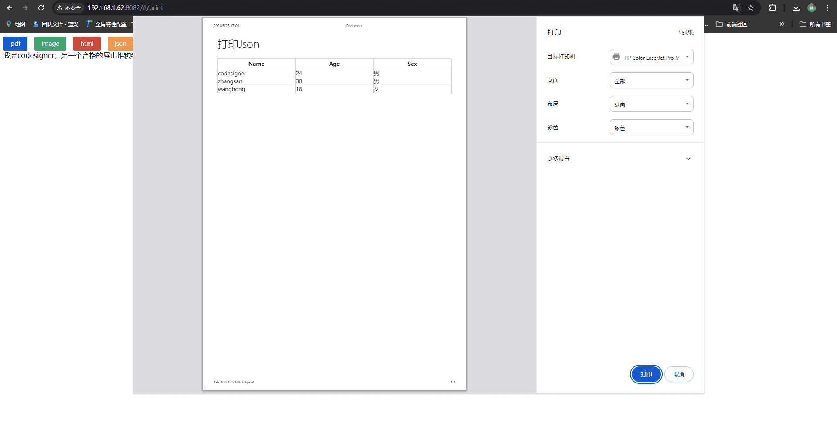Open the 布局 layout dropdown showing 纵向
The width and height of the screenshot is (837, 430).
point(651,104)
